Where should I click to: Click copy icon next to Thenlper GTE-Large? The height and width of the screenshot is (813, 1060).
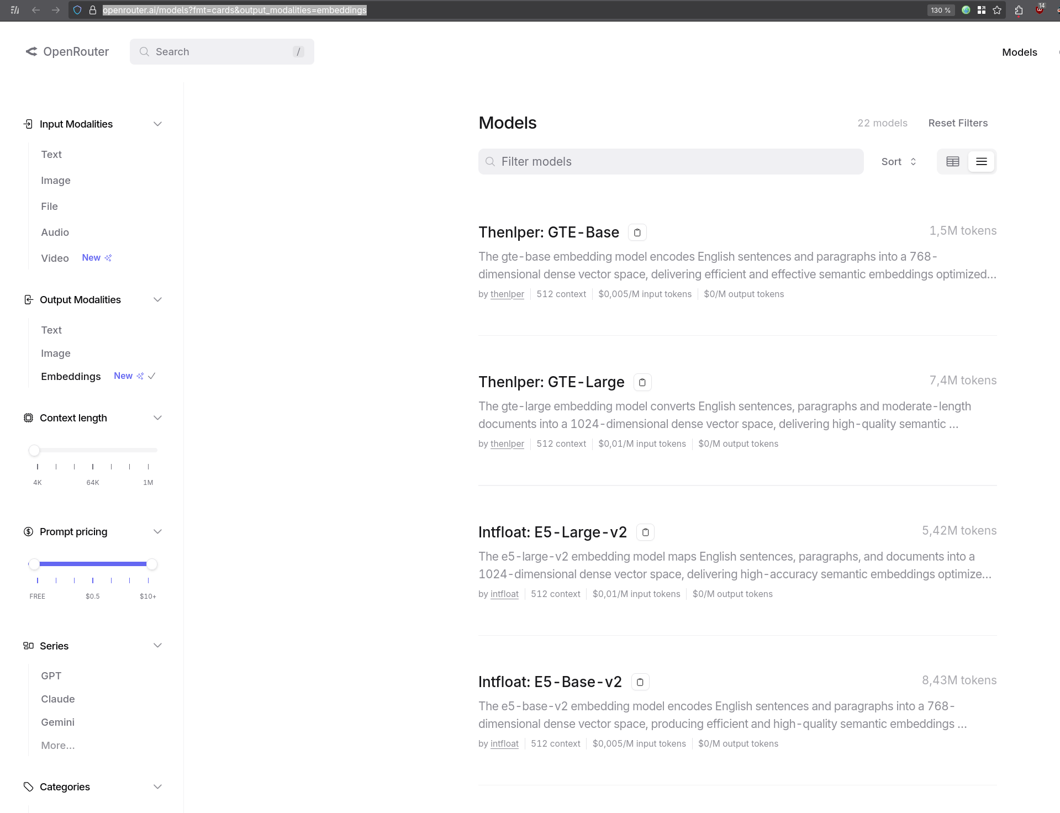(642, 382)
